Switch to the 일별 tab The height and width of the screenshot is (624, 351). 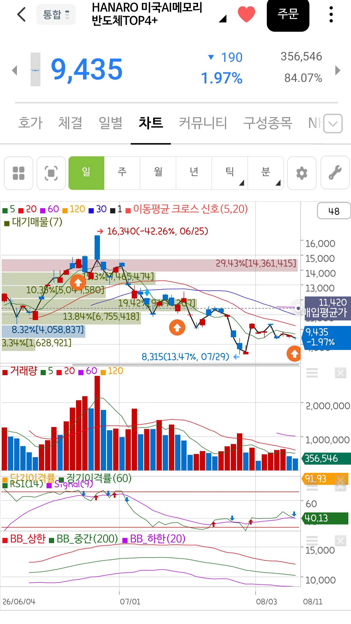pos(110,123)
